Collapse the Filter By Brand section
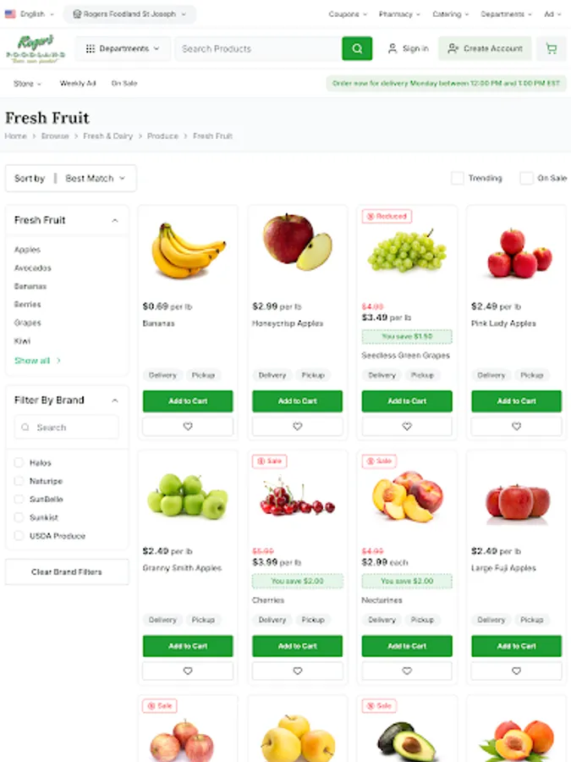The height and width of the screenshot is (762, 571). click(114, 400)
